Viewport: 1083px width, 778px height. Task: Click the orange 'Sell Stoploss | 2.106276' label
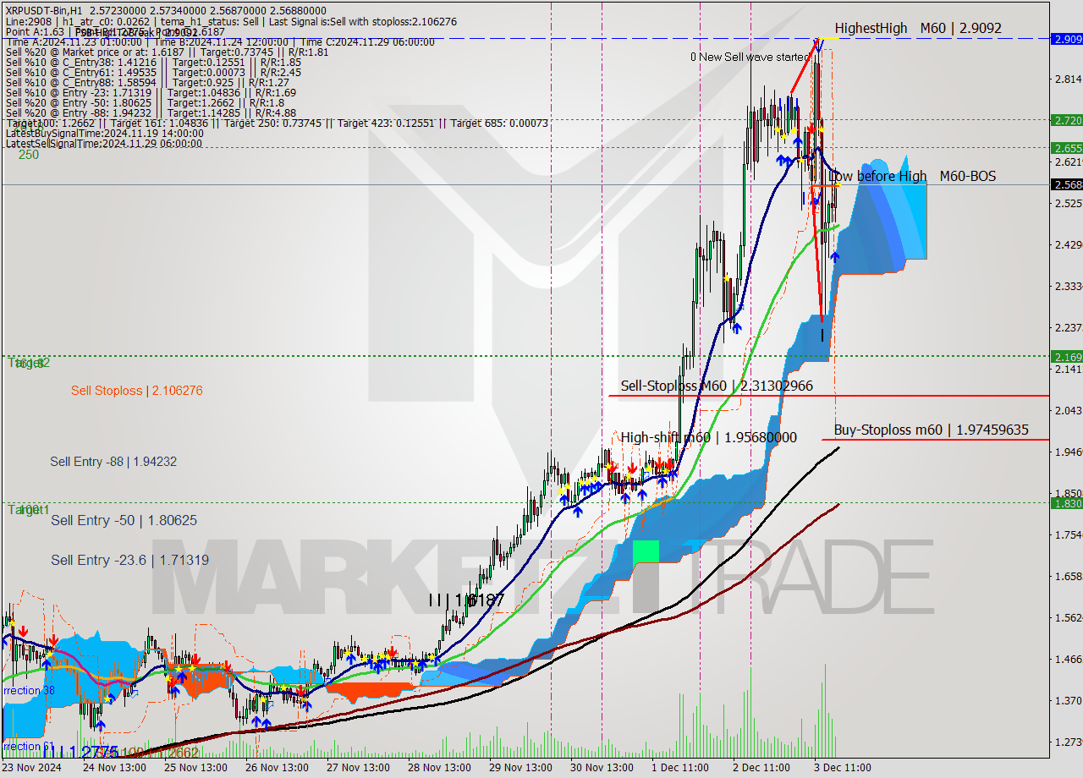(137, 391)
